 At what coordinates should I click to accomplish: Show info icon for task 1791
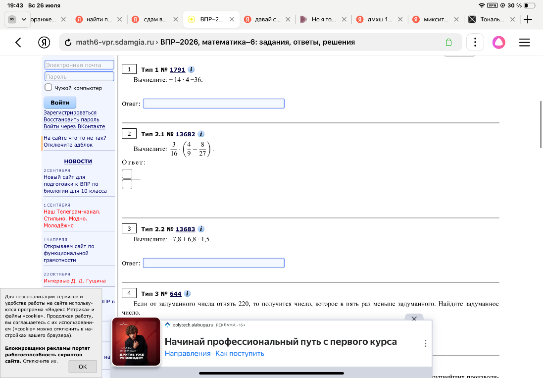(x=191, y=69)
